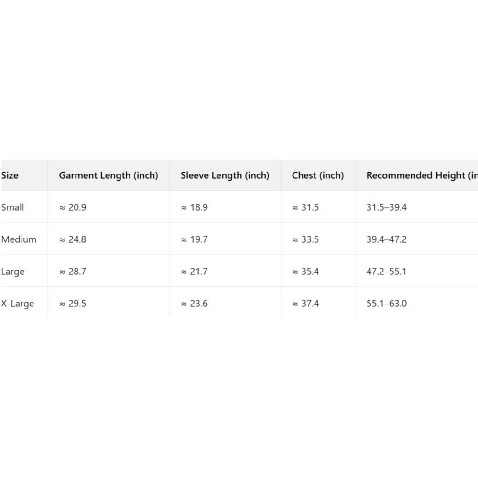Screen dimensions: 478x478
Task: Select sleeve length value ≈ 19.7
Action: tap(195, 239)
